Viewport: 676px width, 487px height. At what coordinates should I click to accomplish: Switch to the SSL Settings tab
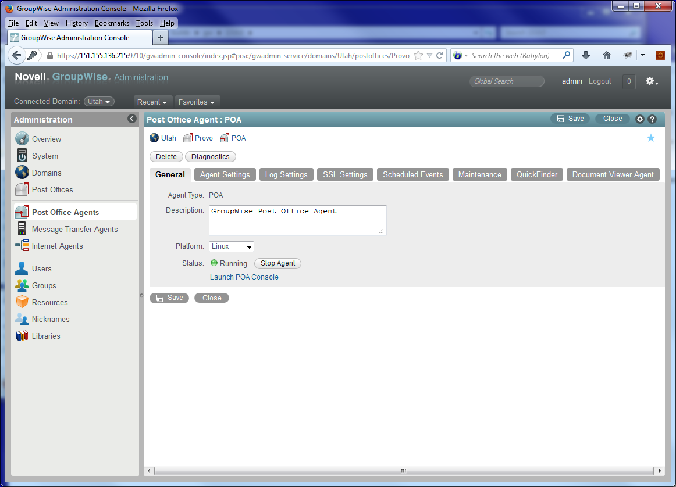pyautogui.click(x=345, y=174)
